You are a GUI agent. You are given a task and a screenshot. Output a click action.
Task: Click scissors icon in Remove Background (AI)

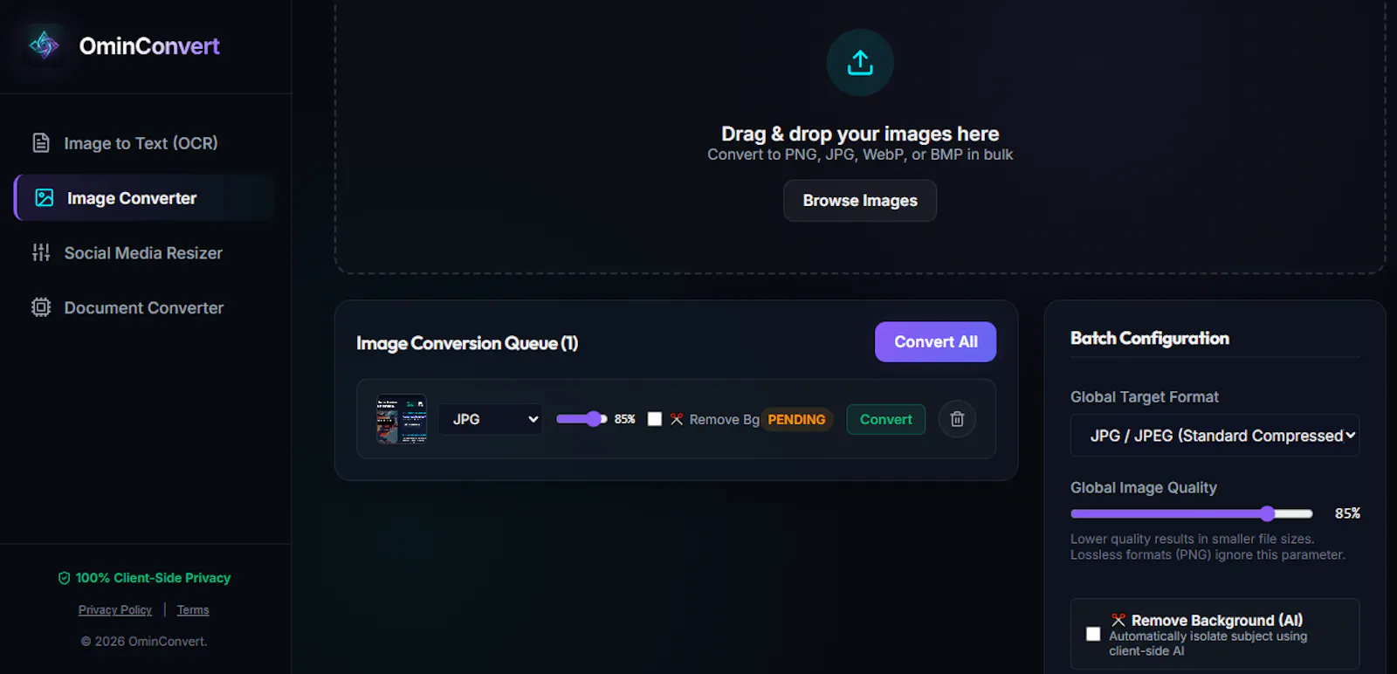1118,621
